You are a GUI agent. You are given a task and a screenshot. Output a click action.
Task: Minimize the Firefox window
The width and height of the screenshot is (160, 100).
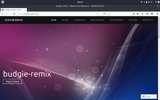click(150, 6)
